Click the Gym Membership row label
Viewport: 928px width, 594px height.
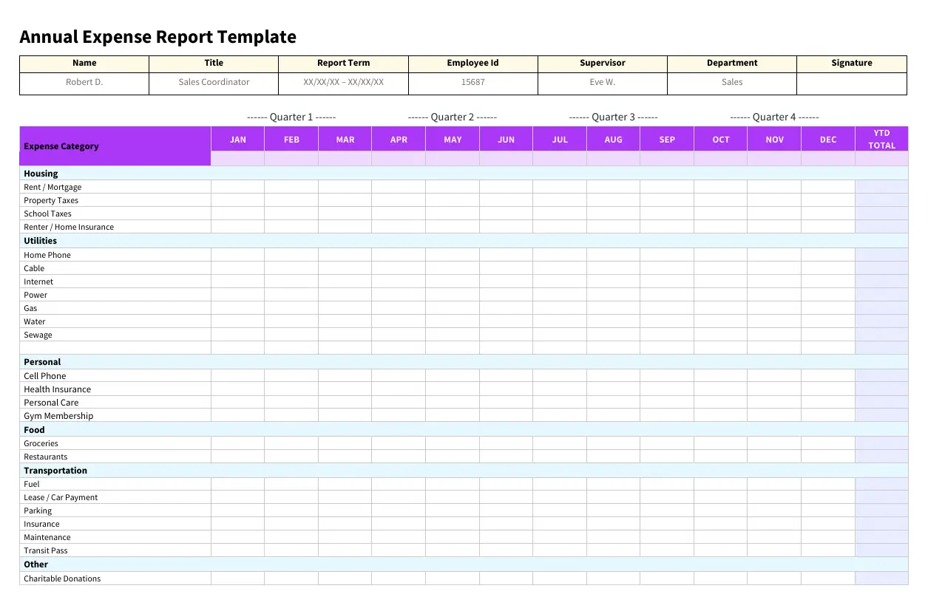click(58, 416)
